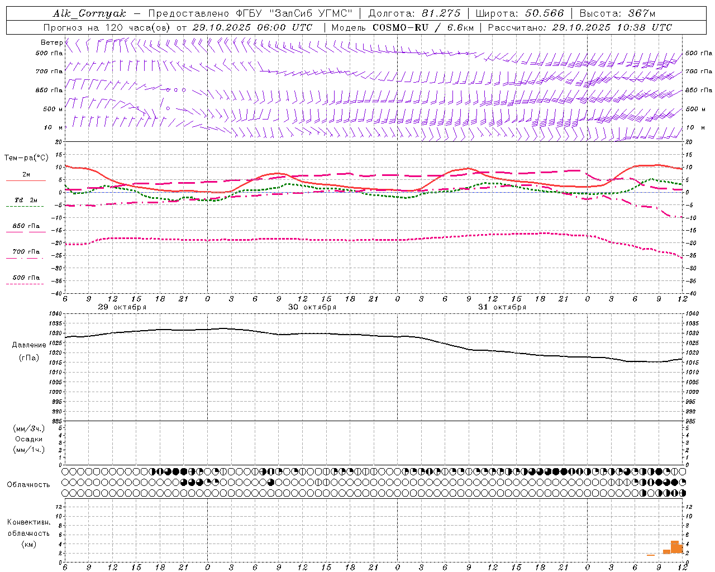Click the Давление pressure chart title

[x=29, y=345]
